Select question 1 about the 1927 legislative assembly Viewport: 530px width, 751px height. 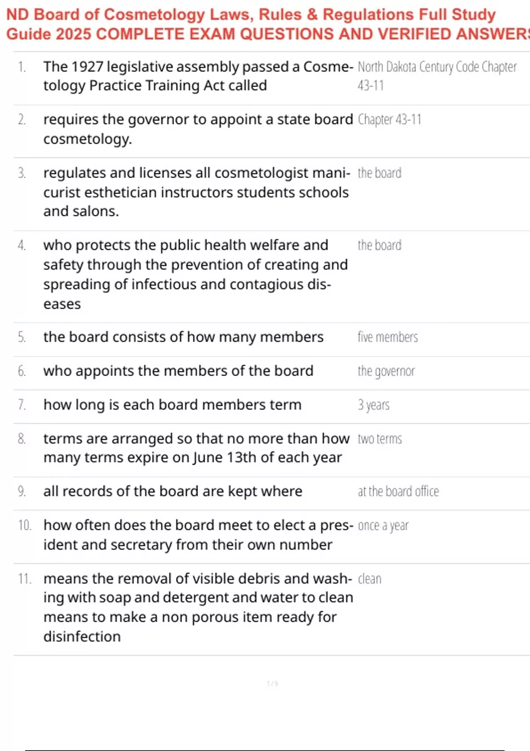198,76
